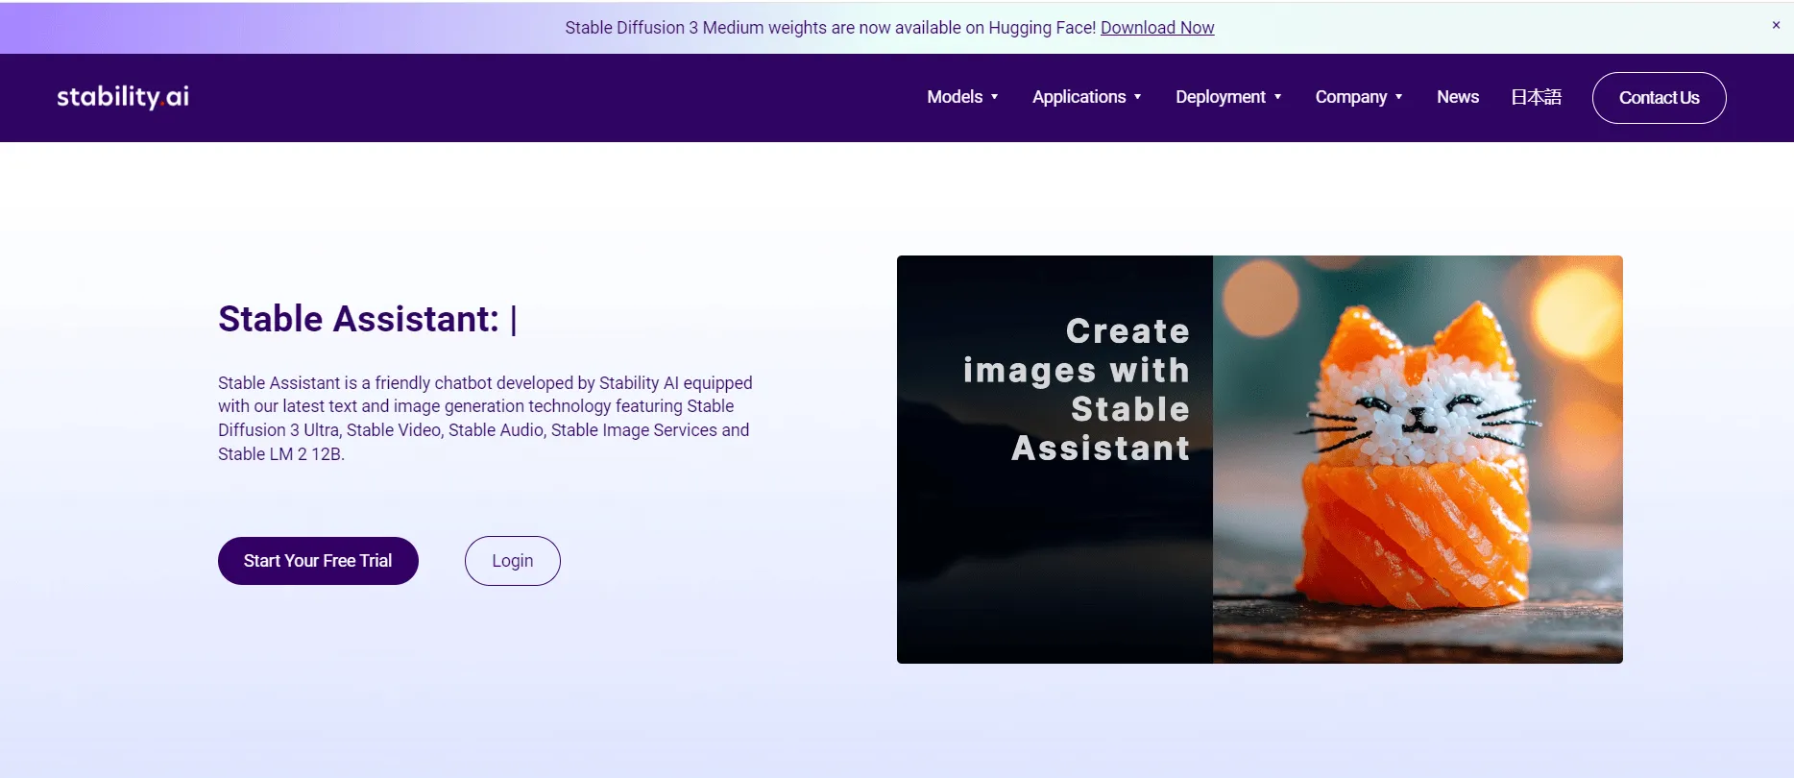Click the Login button
The height and width of the screenshot is (778, 1794).
(x=512, y=561)
